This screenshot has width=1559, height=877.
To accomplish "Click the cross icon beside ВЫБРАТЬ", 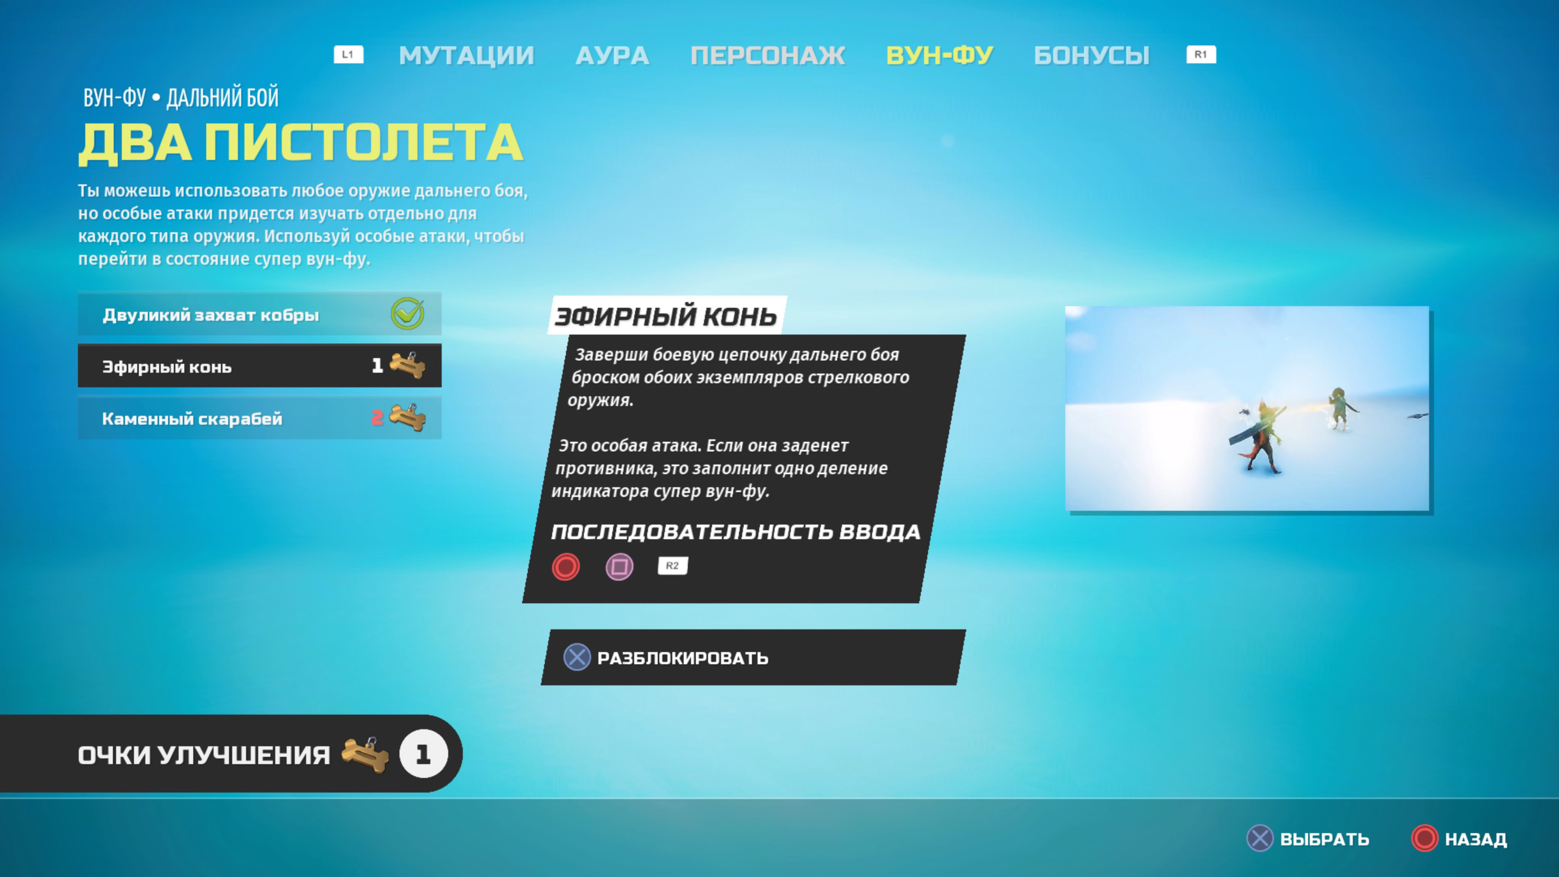I will [x=1260, y=838].
